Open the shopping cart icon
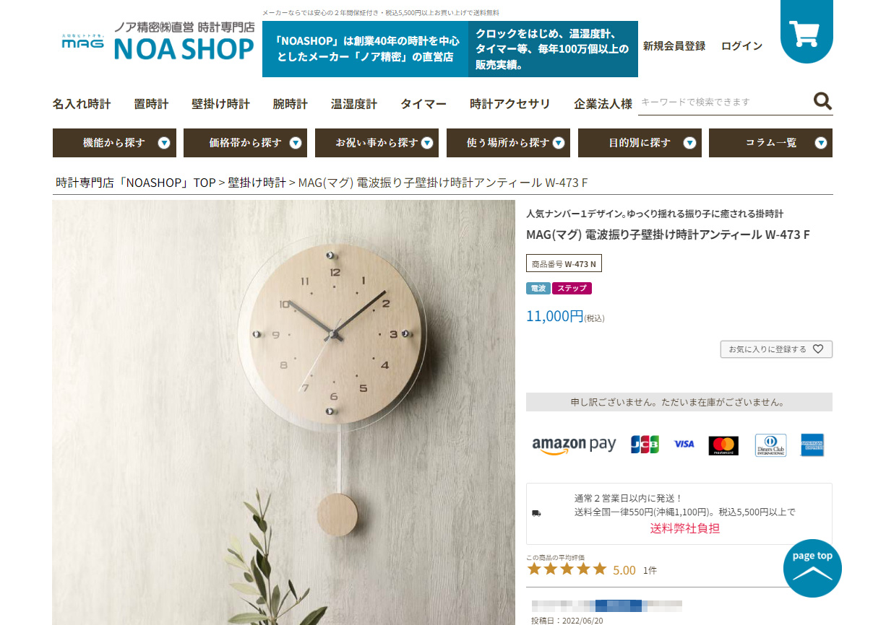This screenshot has height=625, width=886. [x=807, y=30]
